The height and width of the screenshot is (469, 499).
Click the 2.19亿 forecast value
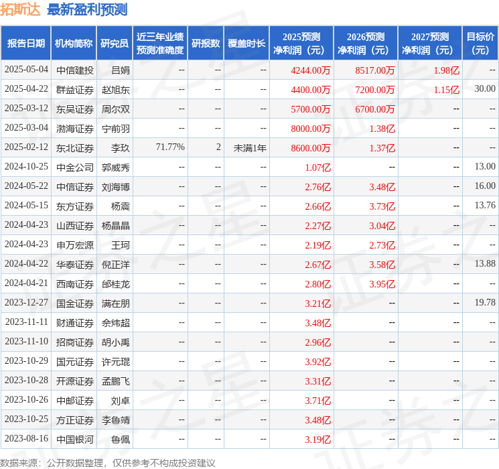coord(318,245)
